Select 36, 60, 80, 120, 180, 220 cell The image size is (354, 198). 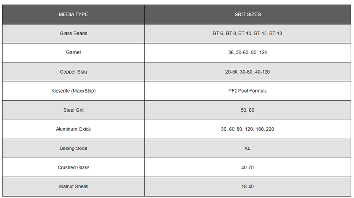[x=247, y=129]
